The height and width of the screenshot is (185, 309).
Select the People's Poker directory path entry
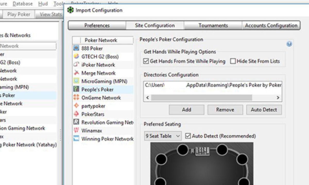click(213, 85)
